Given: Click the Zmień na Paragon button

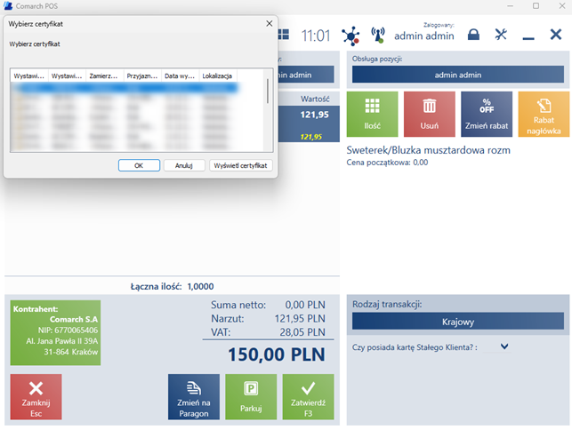Looking at the screenshot, I should (x=194, y=397).
